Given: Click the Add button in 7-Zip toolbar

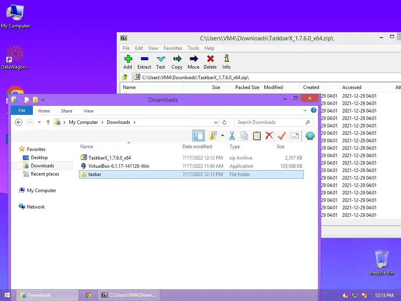Looking at the screenshot, I should pyautogui.click(x=128, y=62).
